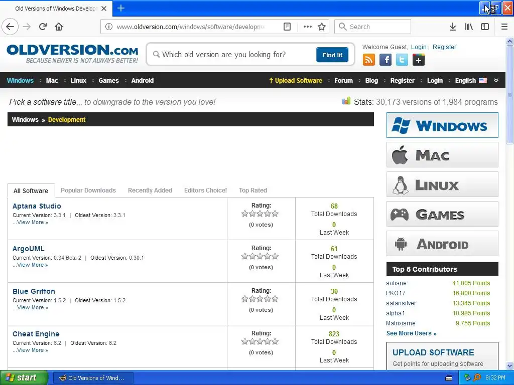
Task: Open a new tab with plus icon
Action: [x=120, y=8]
